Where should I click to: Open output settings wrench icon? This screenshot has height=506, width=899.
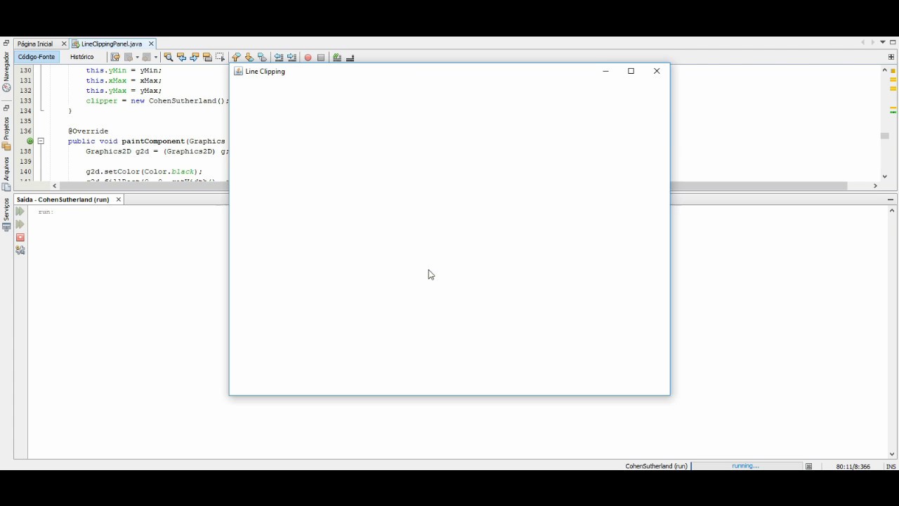20,250
